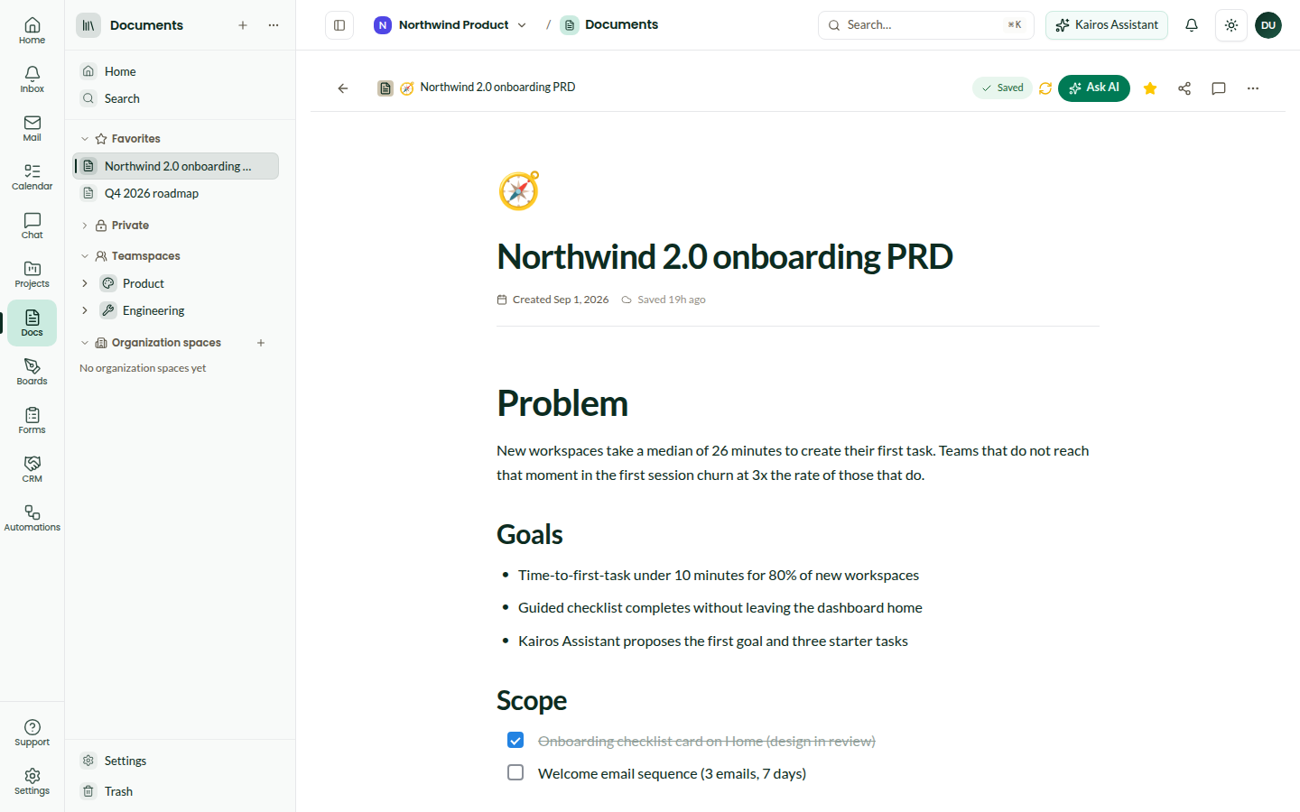
Task: Expand the Engineering teamspace
Action: (85, 310)
